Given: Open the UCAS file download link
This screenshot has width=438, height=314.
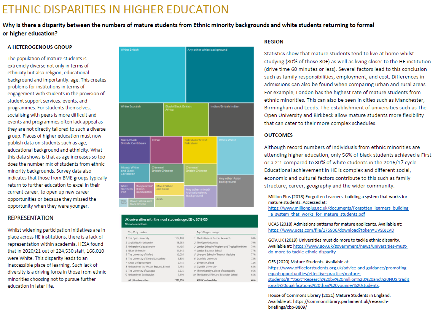Looking at the screenshot, I should pyautogui.click(x=331, y=230).
